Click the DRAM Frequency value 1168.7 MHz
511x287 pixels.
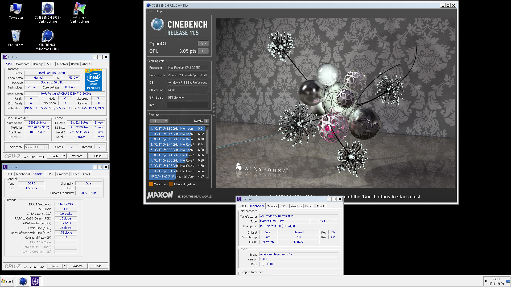tap(66, 204)
